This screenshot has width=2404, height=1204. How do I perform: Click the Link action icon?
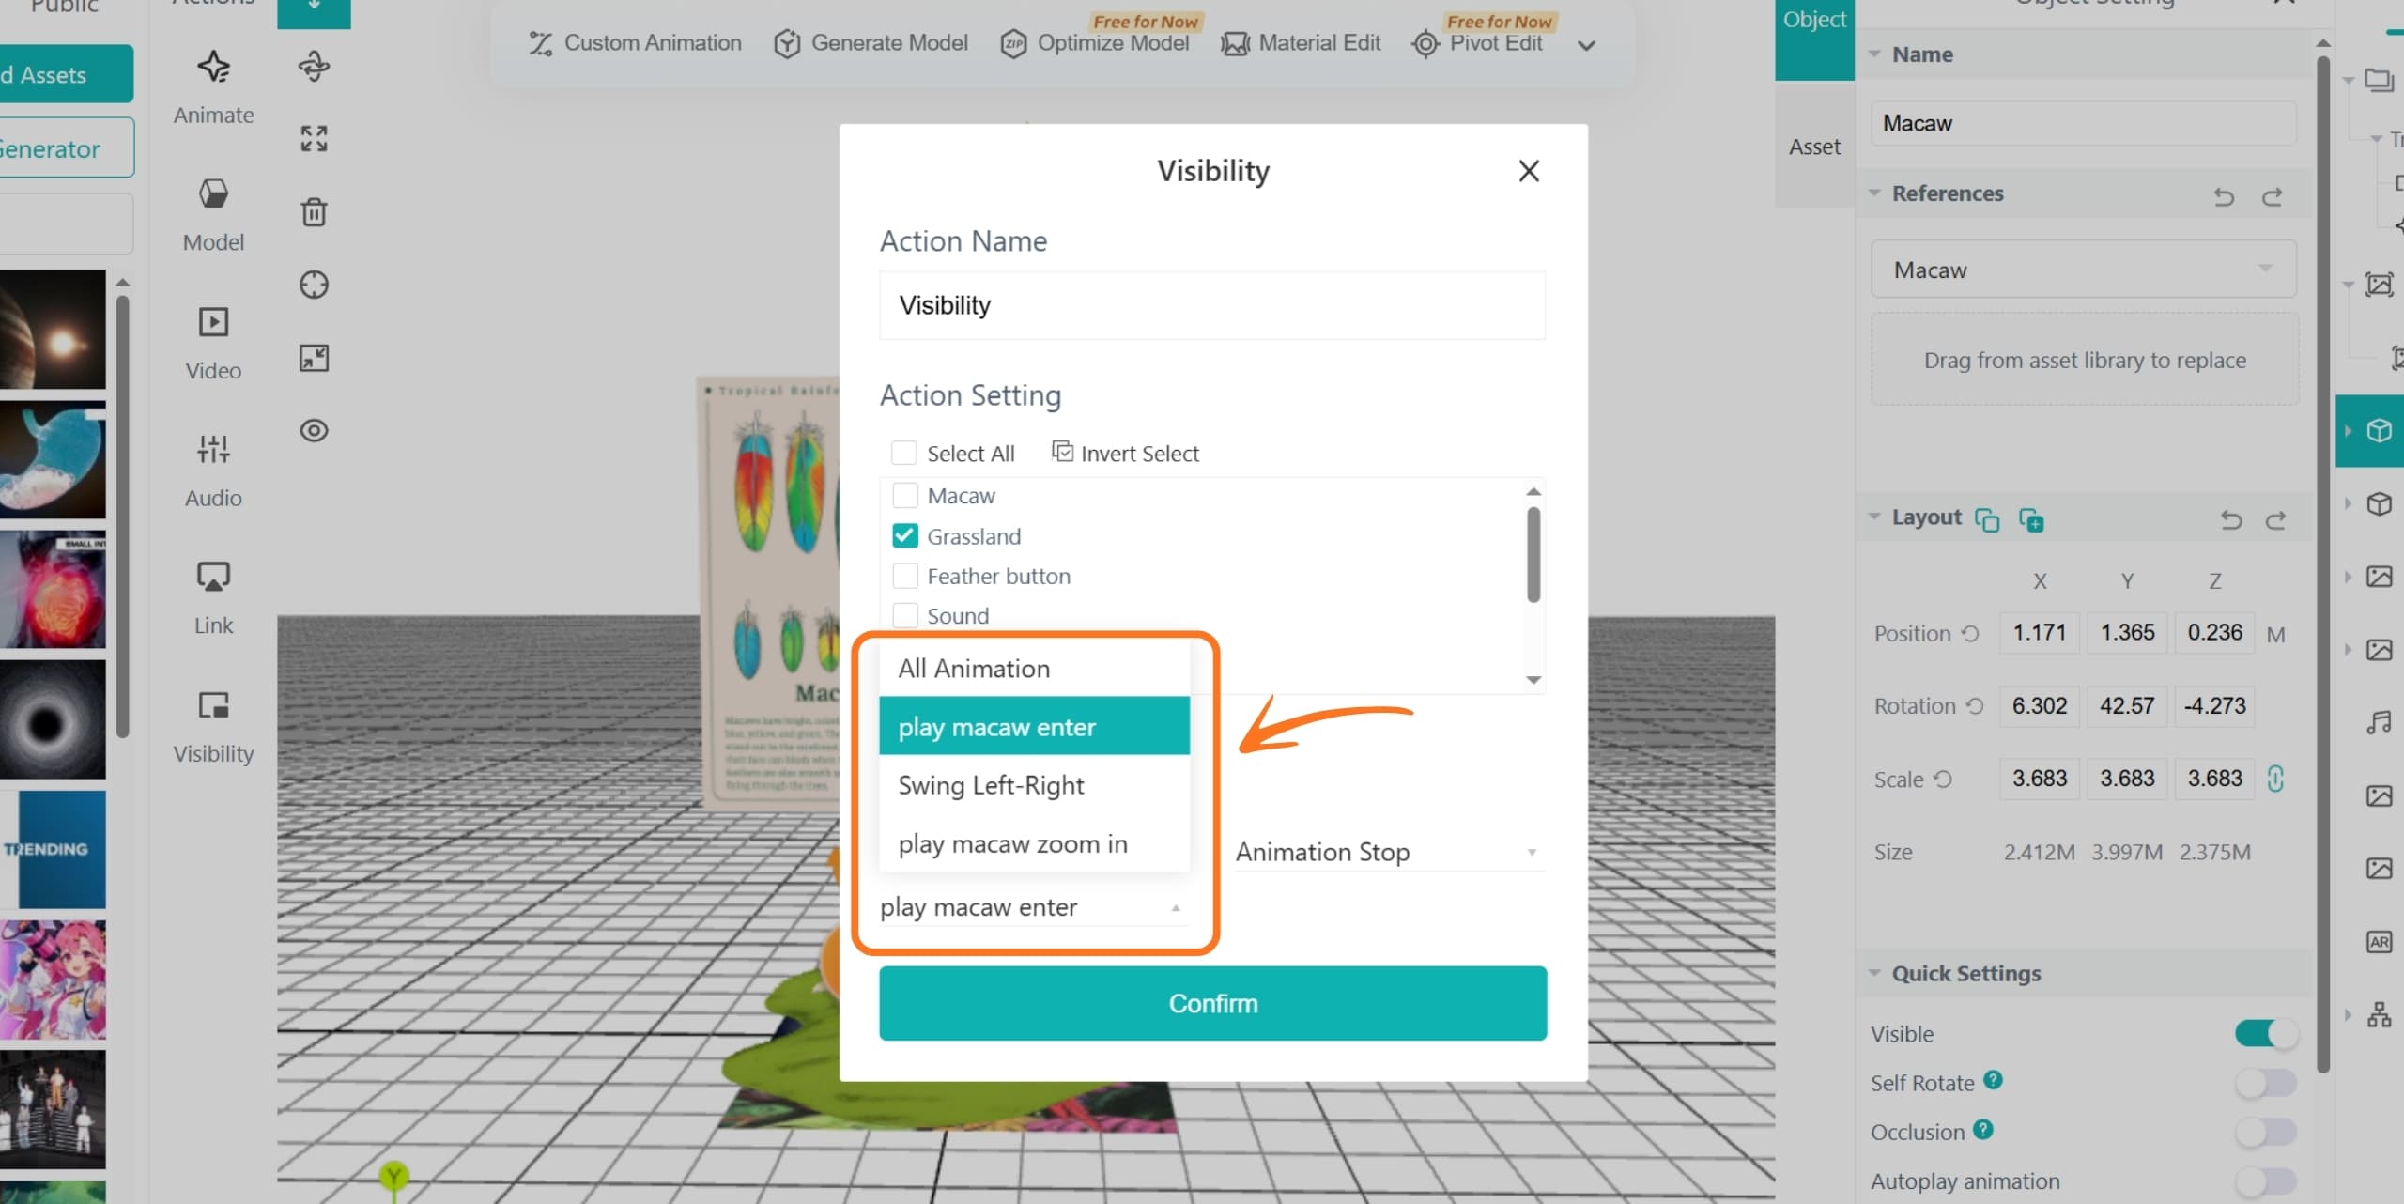[213, 597]
